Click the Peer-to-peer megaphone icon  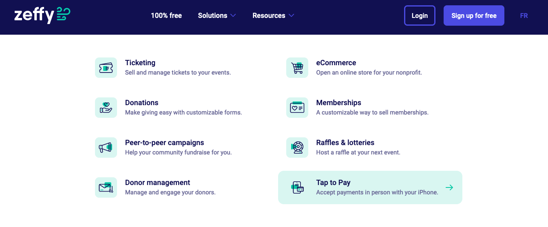tap(106, 148)
